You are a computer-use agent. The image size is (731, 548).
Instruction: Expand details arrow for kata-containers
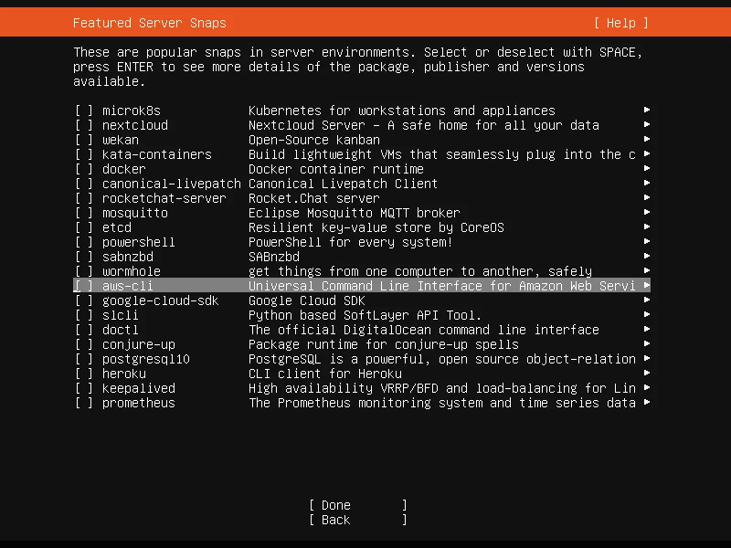[x=647, y=153]
